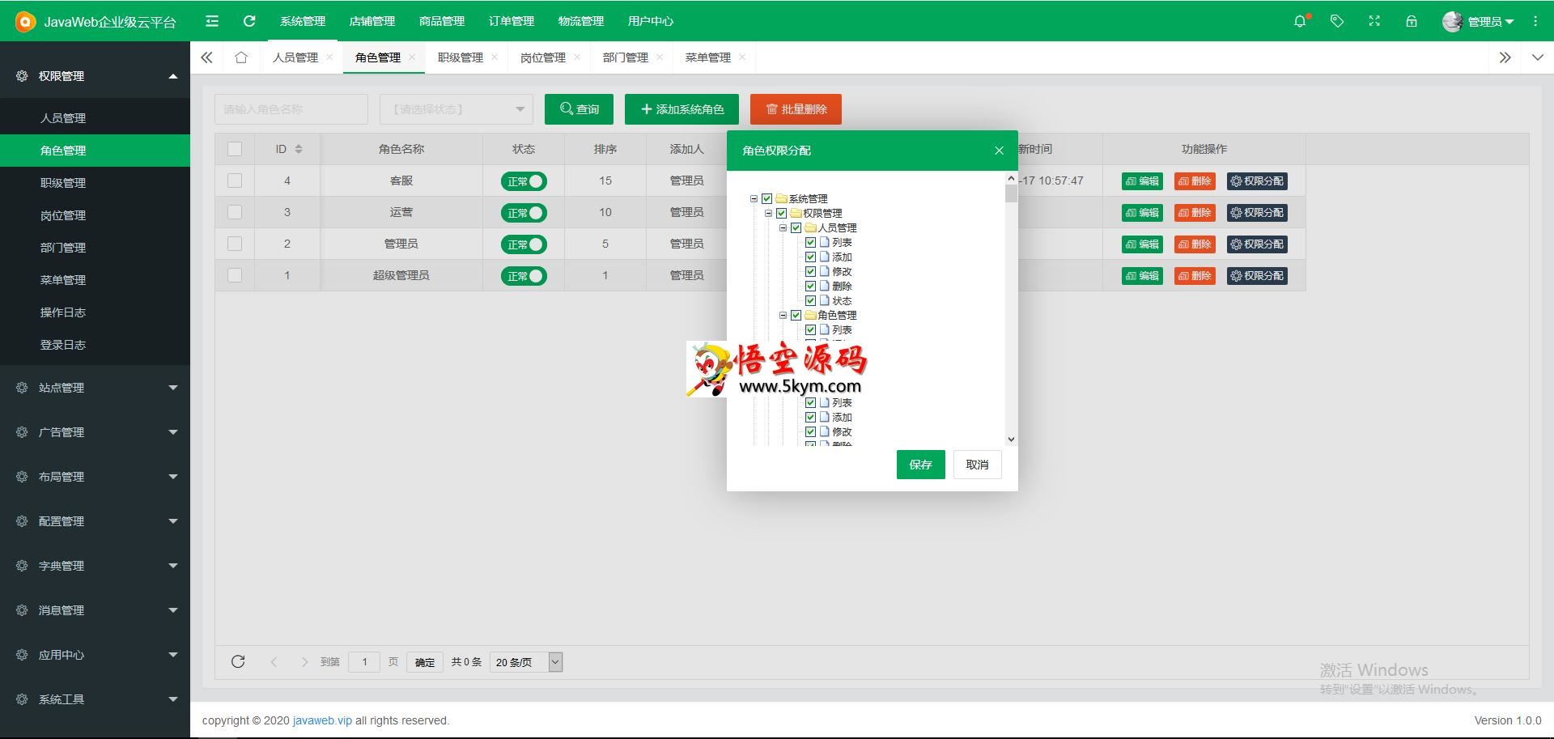
Task: Open 店铺管理 top menu
Action: click(x=372, y=21)
